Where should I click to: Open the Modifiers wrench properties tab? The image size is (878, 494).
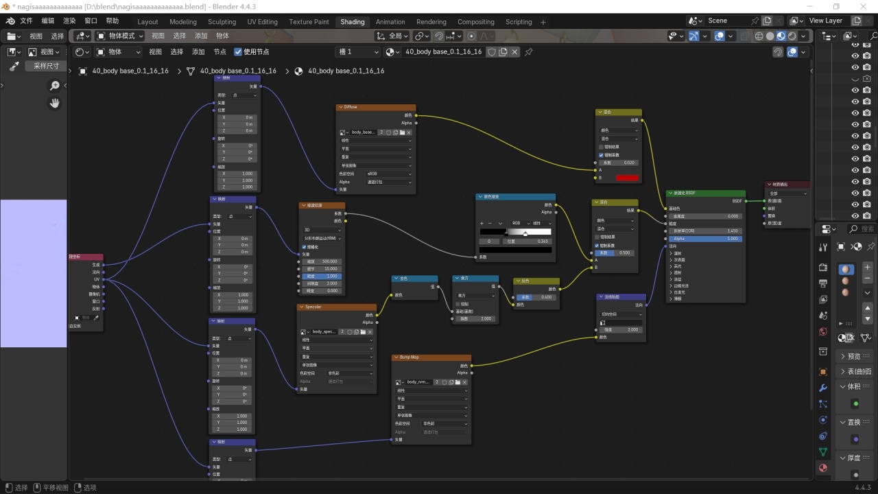tap(823, 388)
